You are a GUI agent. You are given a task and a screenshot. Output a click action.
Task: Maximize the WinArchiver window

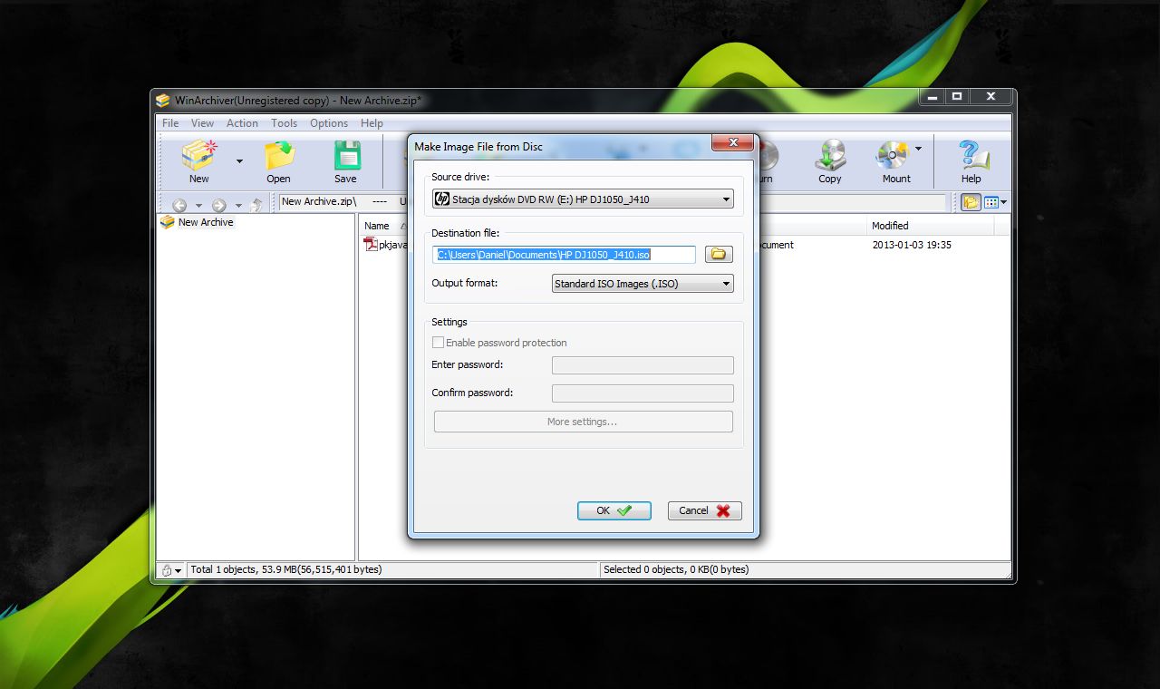coord(956,96)
